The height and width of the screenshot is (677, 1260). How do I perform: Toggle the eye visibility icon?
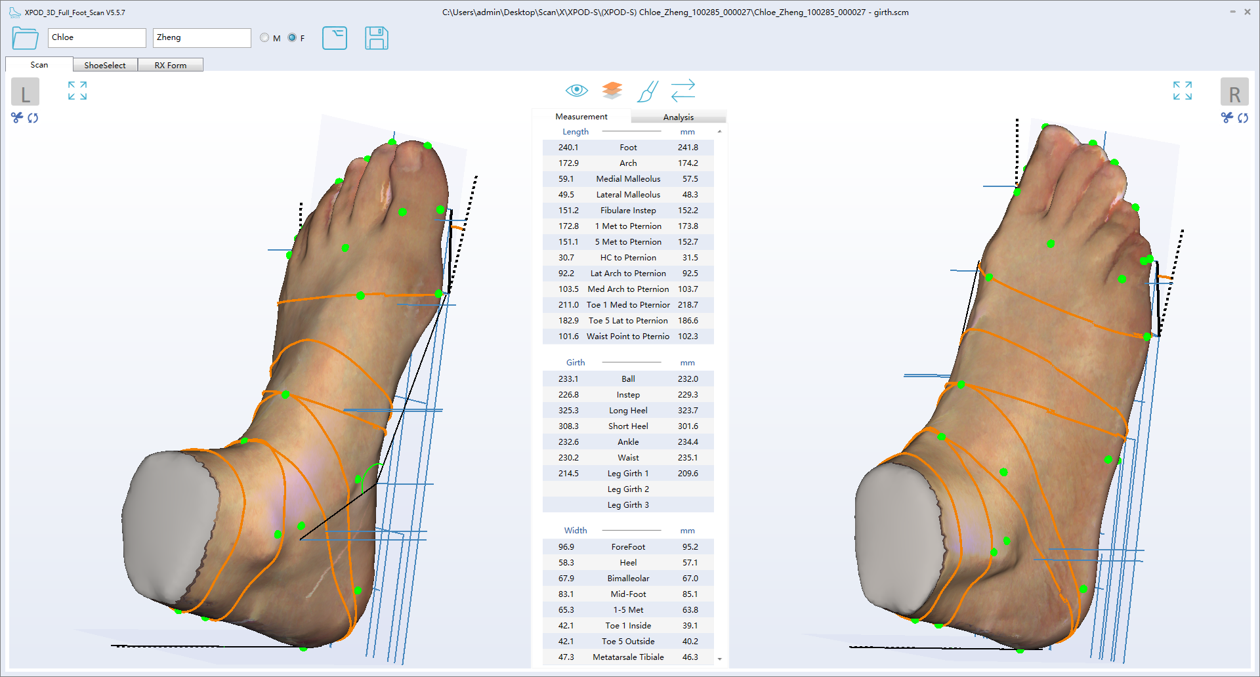coord(576,91)
